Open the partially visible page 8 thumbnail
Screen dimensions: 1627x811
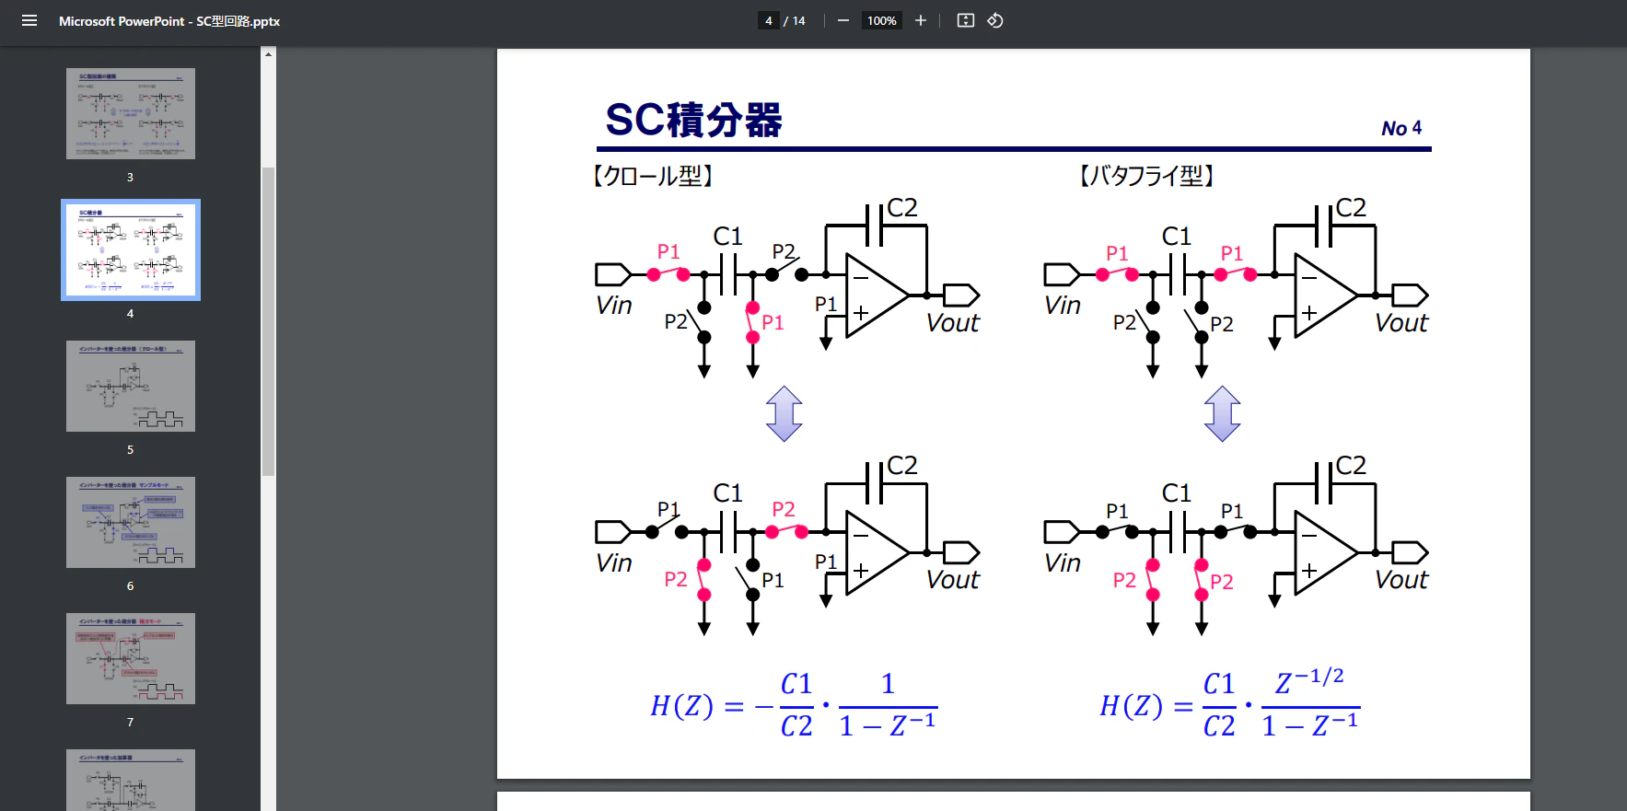(x=131, y=780)
